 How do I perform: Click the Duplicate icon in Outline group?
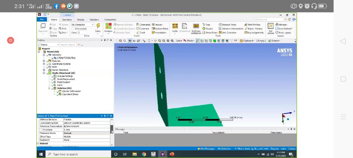43,28
